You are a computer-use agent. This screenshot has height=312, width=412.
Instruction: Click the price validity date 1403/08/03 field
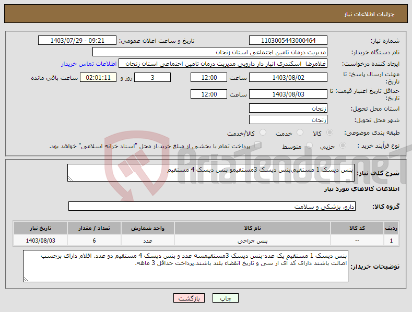click(288, 94)
